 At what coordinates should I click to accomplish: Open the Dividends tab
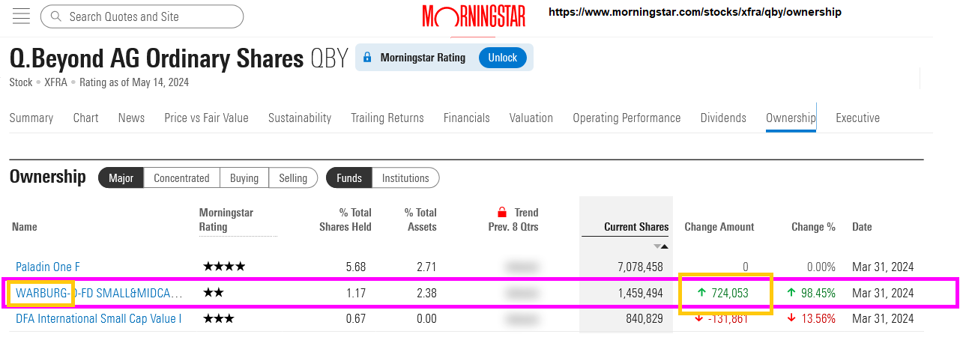[723, 118]
